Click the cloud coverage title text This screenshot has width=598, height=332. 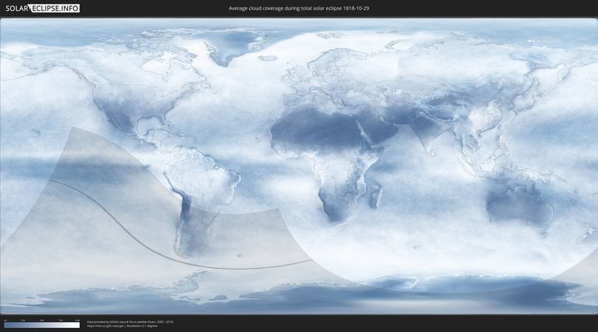click(298, 8)
